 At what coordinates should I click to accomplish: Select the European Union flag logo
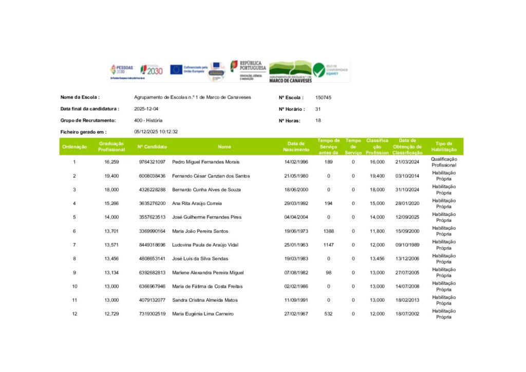(176, 69)
